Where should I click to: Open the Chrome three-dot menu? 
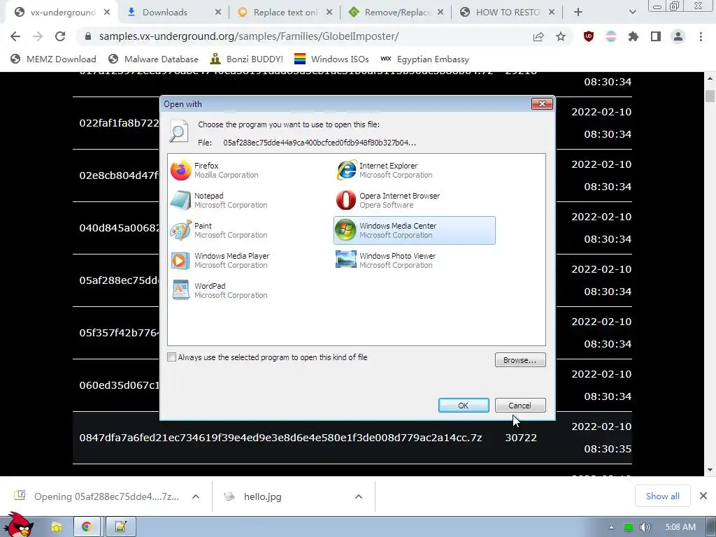(x=701, y=36)
